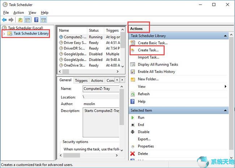Image resolution: width=235 pixels, height=168 pixels.
Task: Click the Forward arrow toolbar icon
Action: click(11, 20)
